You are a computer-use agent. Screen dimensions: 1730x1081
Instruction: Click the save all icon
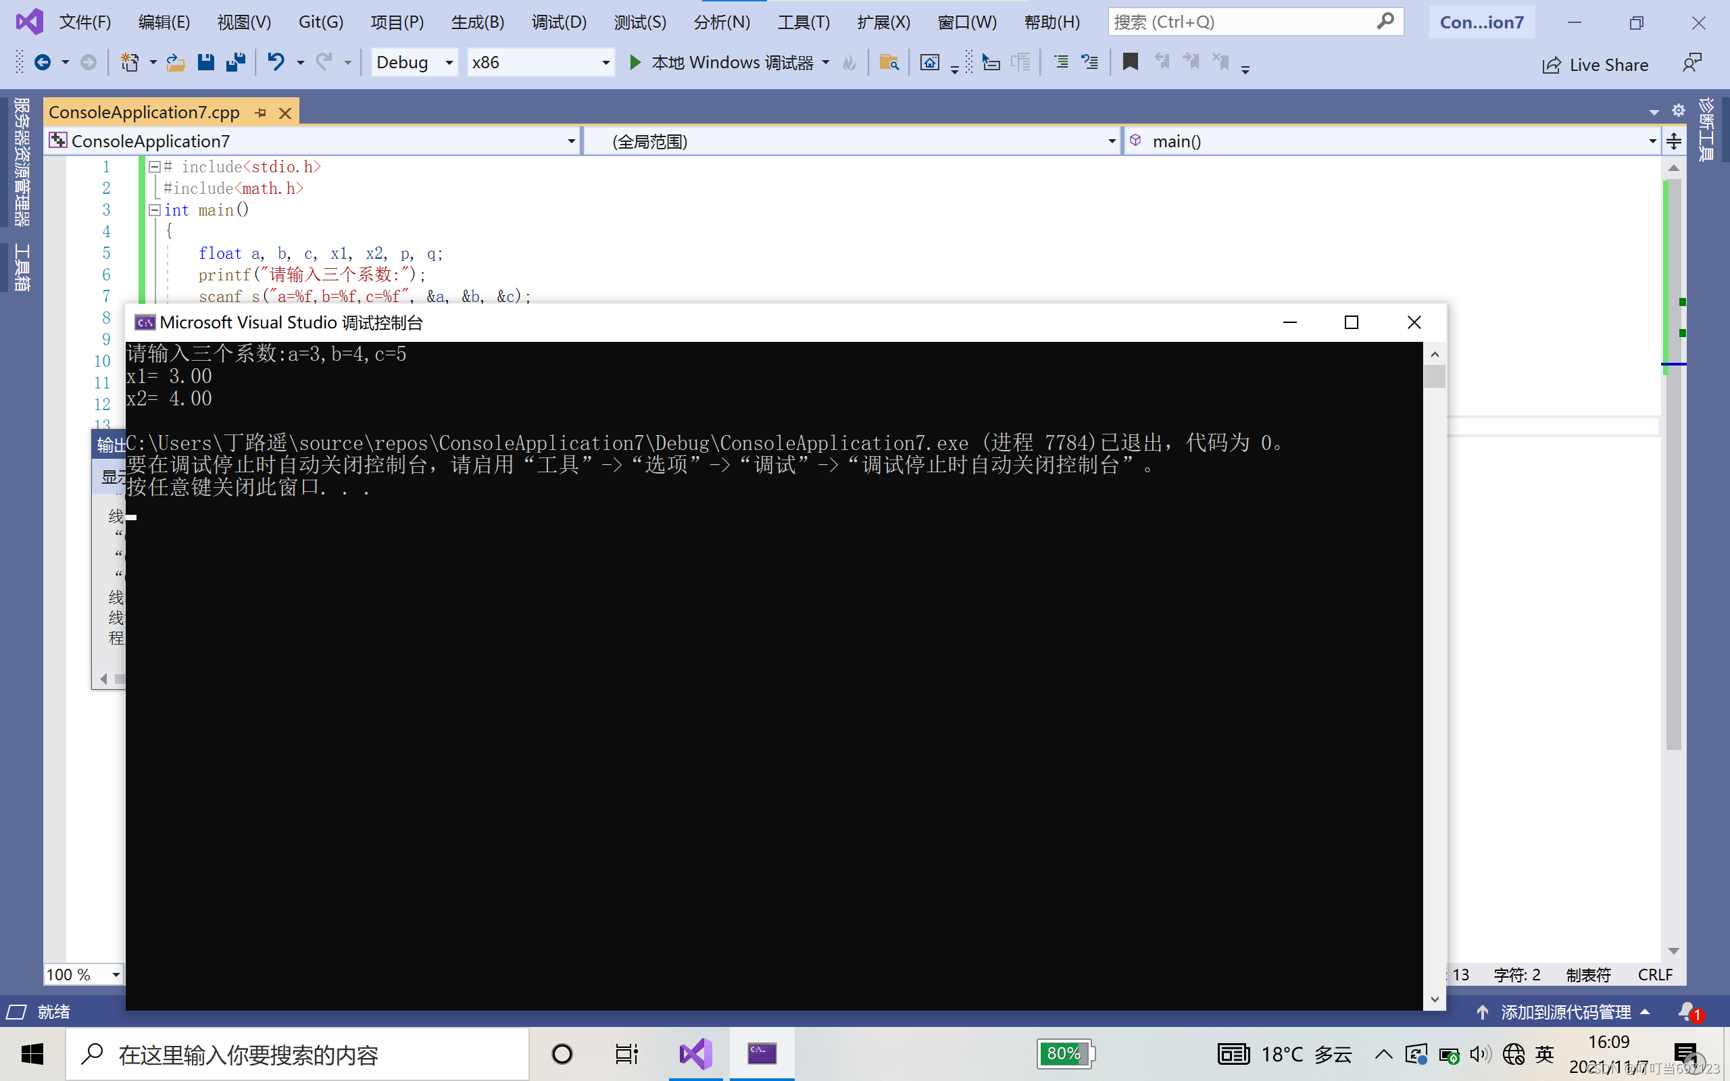click(236, 63)
